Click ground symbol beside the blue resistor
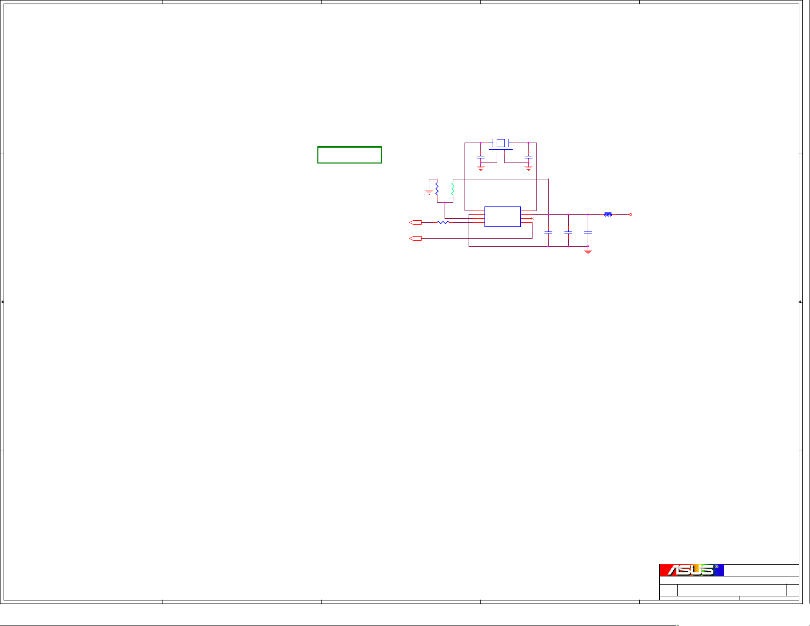810x626 pixels. [x=429, y=193]
